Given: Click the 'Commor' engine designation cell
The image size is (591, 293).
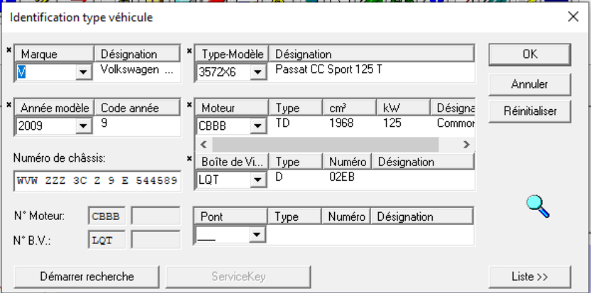Looking at the screenshot, I should pyautogui.click(x=455, y=123).
